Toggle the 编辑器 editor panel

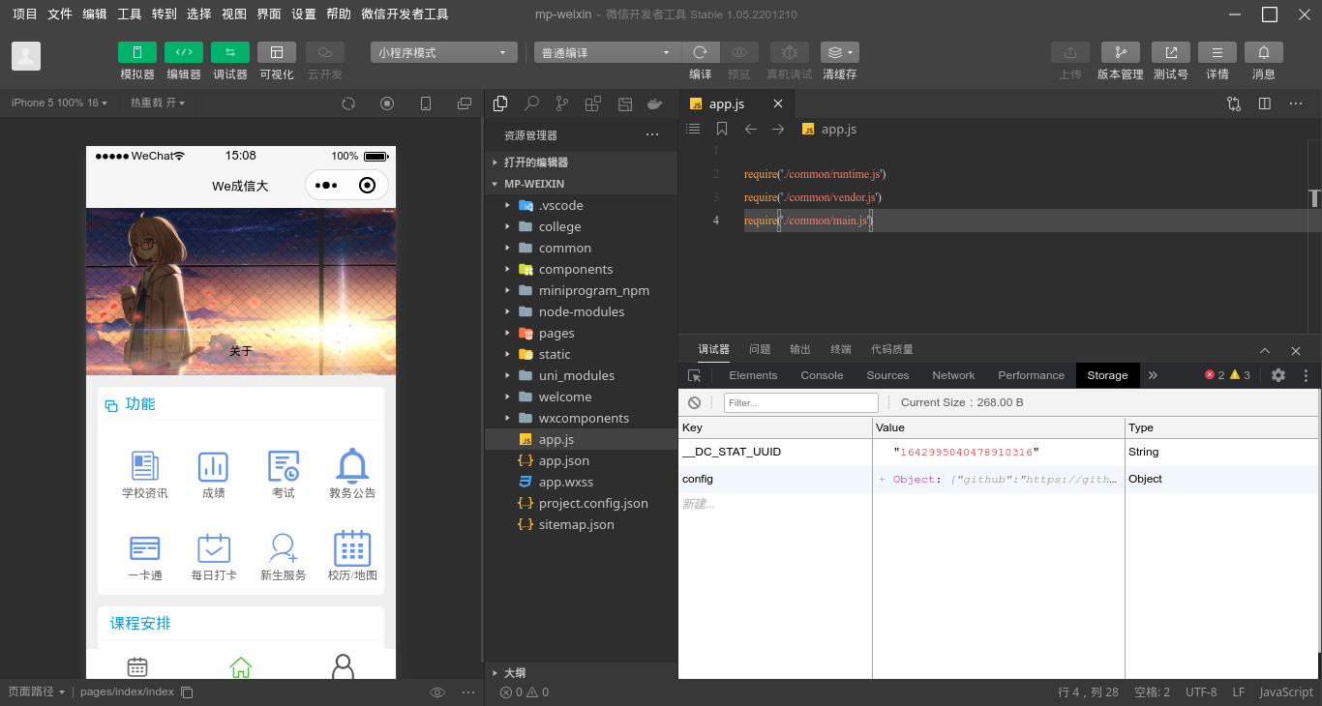(x=184, y=52)
